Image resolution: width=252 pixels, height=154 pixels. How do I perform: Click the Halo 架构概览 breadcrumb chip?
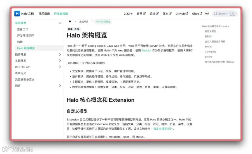click(103, 22)
